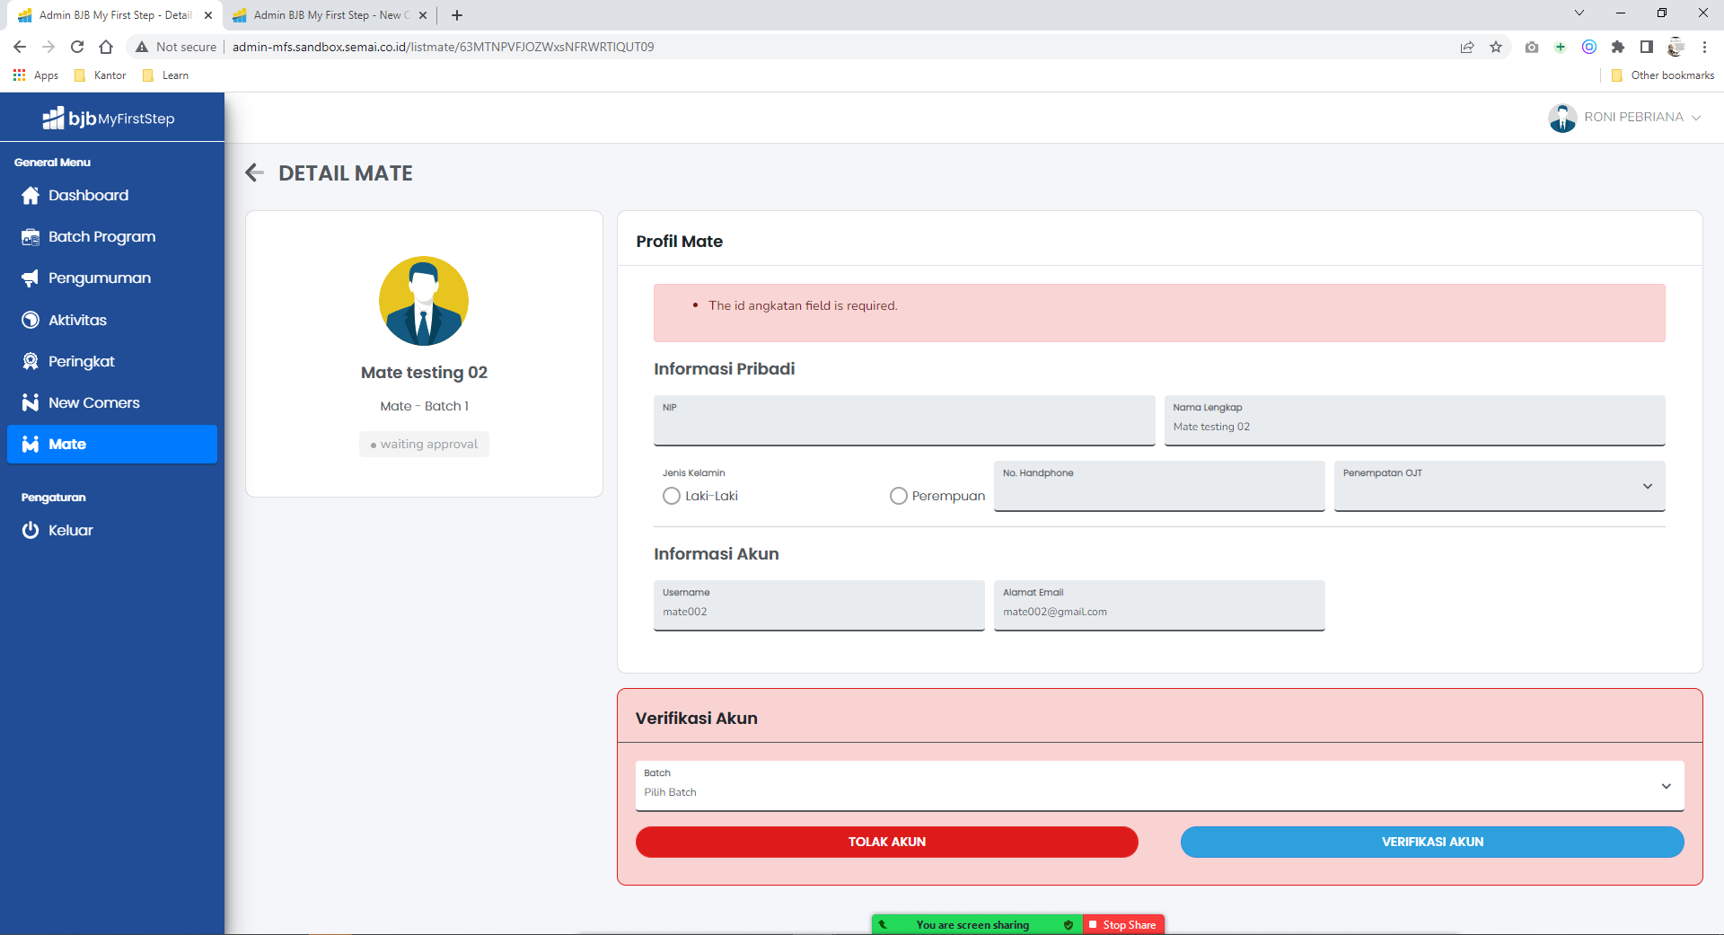Click the Mate - Batch 1 subtitle text
Screen dimensions: 1724x935
click(x=424, y=406)
